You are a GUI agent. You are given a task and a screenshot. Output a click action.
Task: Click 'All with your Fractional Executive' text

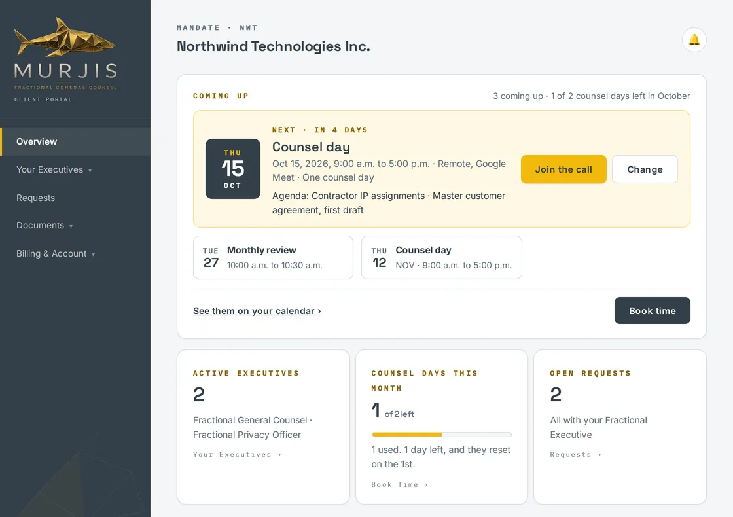pyautogui.click(x=598, y=427)
